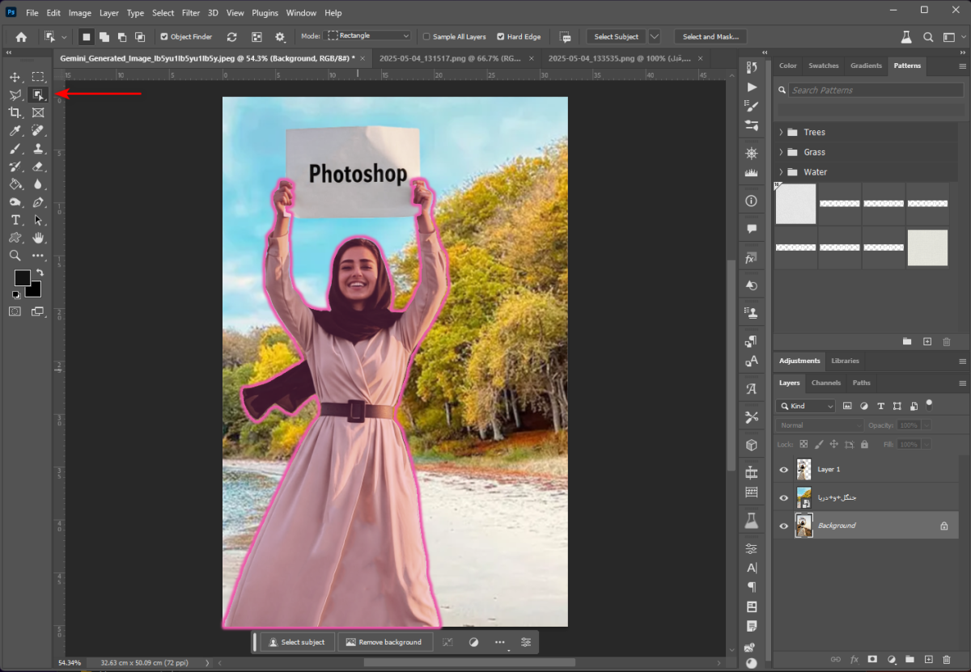
Task: Select the Paint Bucket tool
Action: [x=15, y=184]
